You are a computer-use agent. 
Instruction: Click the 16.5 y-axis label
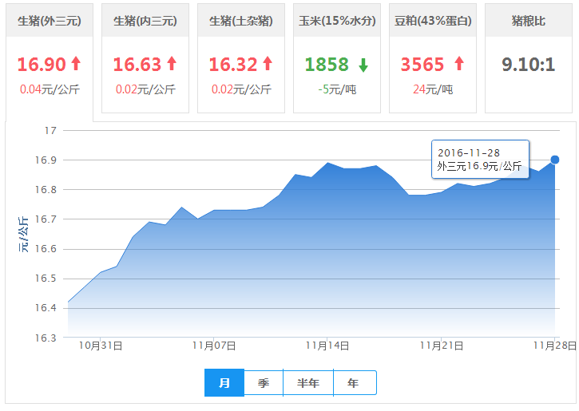(x=46, y=279)
